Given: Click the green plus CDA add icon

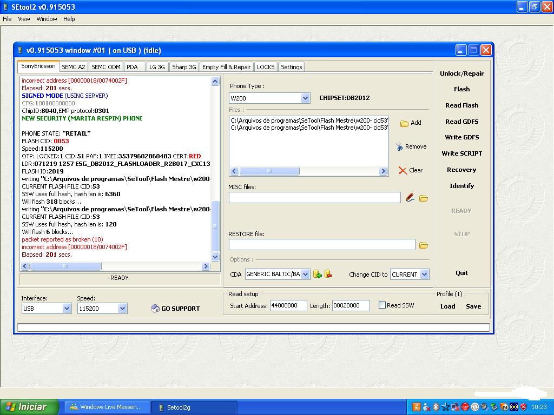Looking at the screenshot, I should click(x=317, y=274).
